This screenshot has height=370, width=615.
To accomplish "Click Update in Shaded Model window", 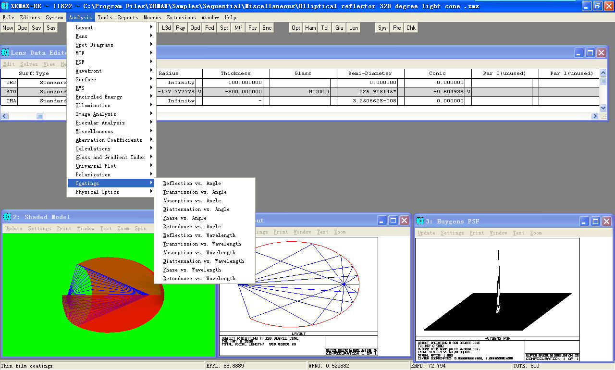I will (13, 229).
